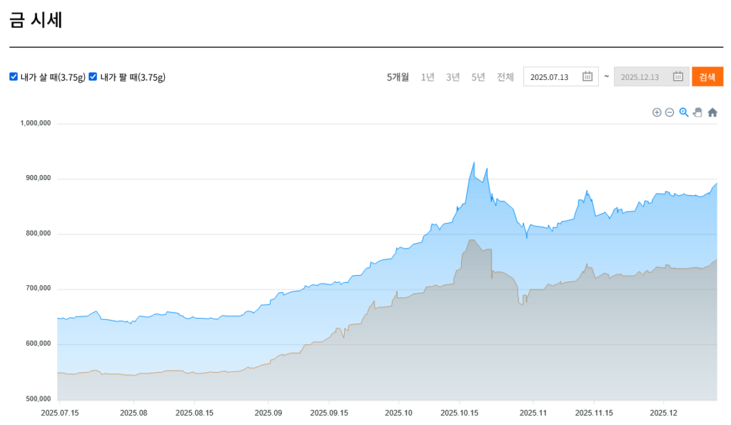The image size is (731, 425).
Task: Click the chart zoom-in plus icon
Action: tap(657, 112)
